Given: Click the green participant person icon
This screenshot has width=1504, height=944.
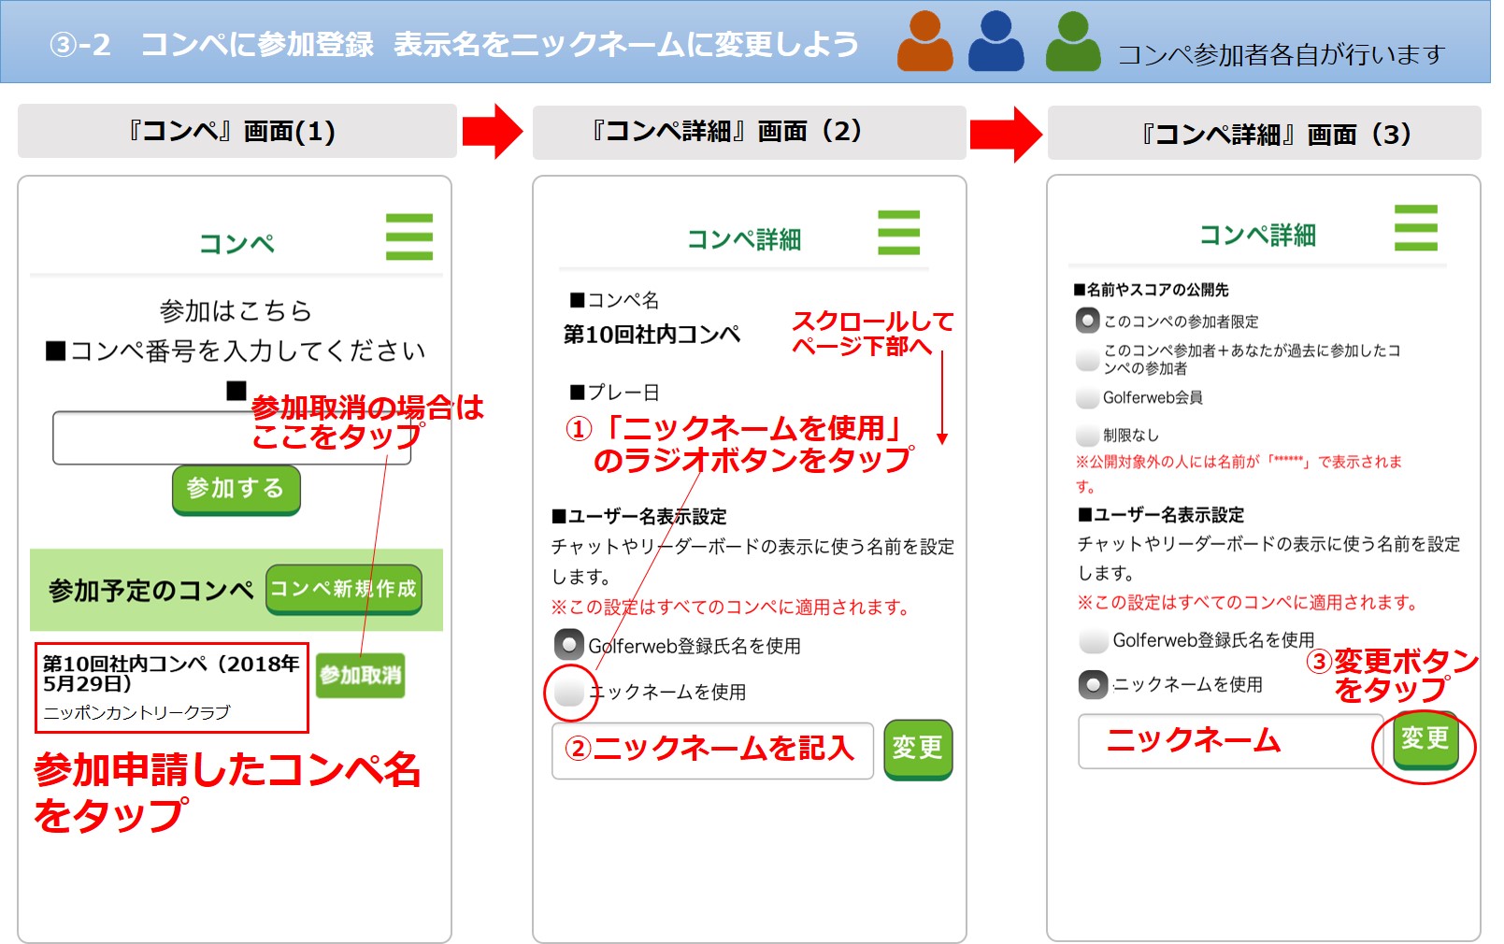Looking at the screenshot, I should [x=1072, y=42].
